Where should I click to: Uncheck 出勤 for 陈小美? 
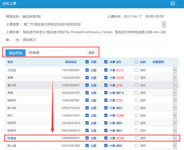pos(87,146)
